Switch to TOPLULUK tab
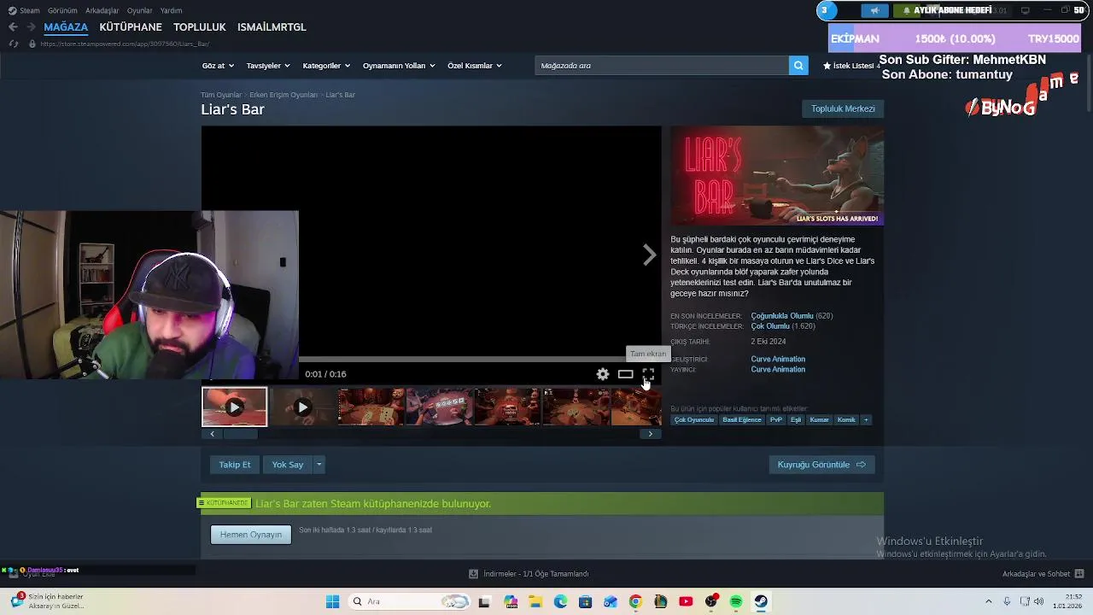Screen dimensions: 1093x615 [200, 27]
